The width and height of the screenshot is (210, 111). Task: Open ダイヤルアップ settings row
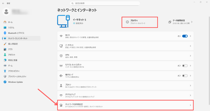click(x=125, y=96)
